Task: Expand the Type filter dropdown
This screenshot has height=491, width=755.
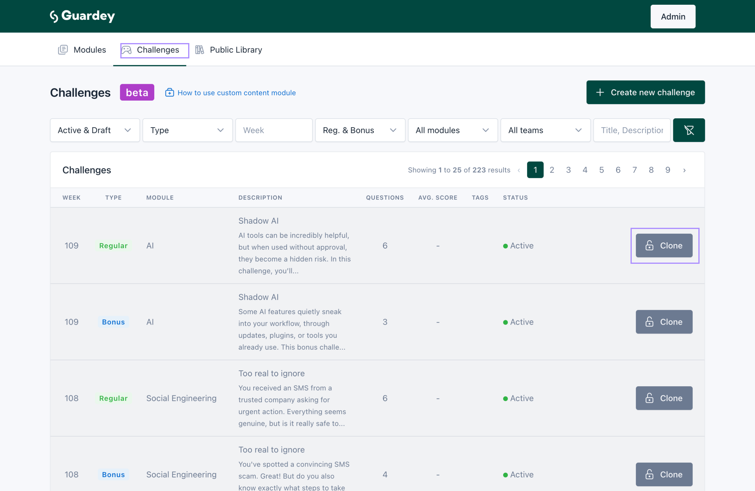Action: (188, 130)
